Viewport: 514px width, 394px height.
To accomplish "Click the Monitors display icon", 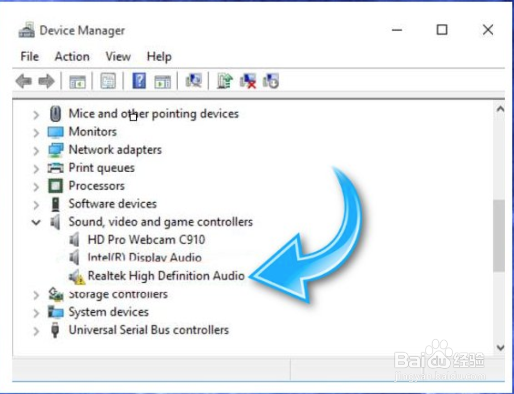I will click(55, 132).
